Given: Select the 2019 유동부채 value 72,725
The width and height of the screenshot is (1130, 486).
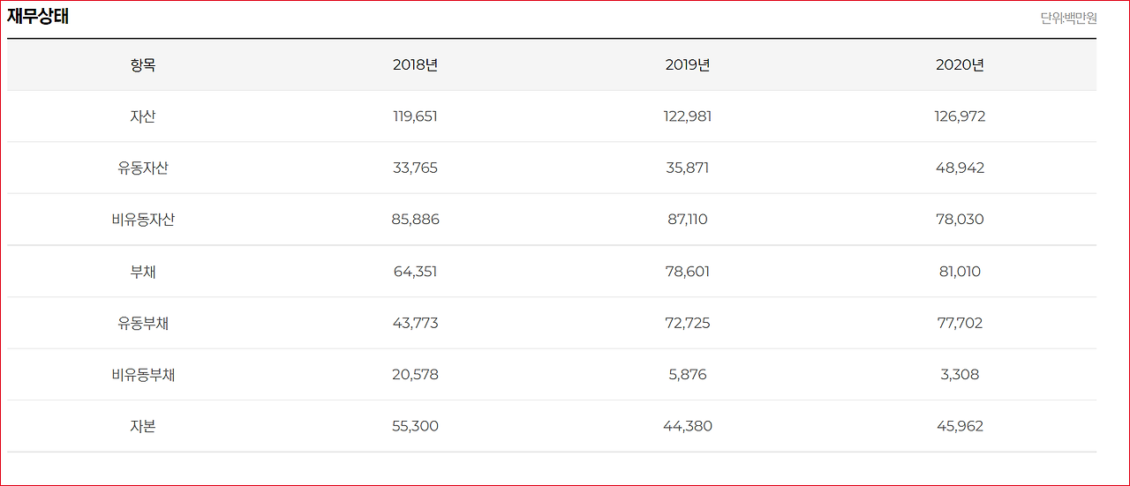Looking at the screenshot, I should tap(688, 323).
